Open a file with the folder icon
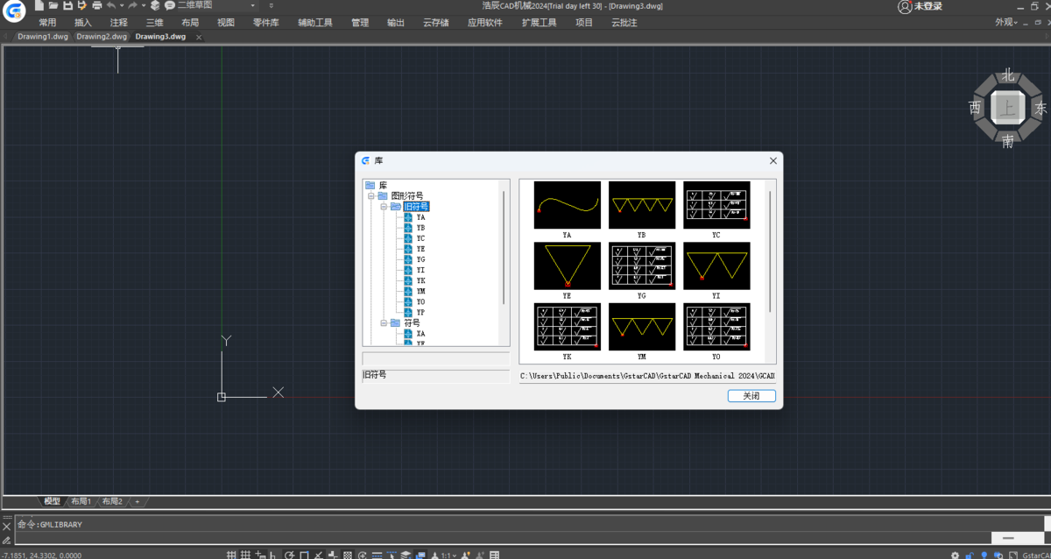Viewport: 1051px width, 559px height. pos(53,5)
